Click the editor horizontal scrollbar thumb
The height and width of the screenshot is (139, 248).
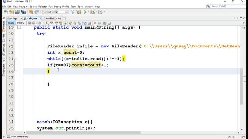pyautogui.click(x=83, y=132)
